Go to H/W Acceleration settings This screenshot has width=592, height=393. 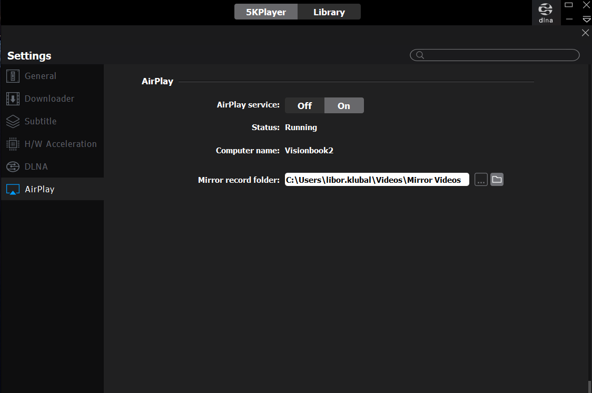[x=60, y=144]
